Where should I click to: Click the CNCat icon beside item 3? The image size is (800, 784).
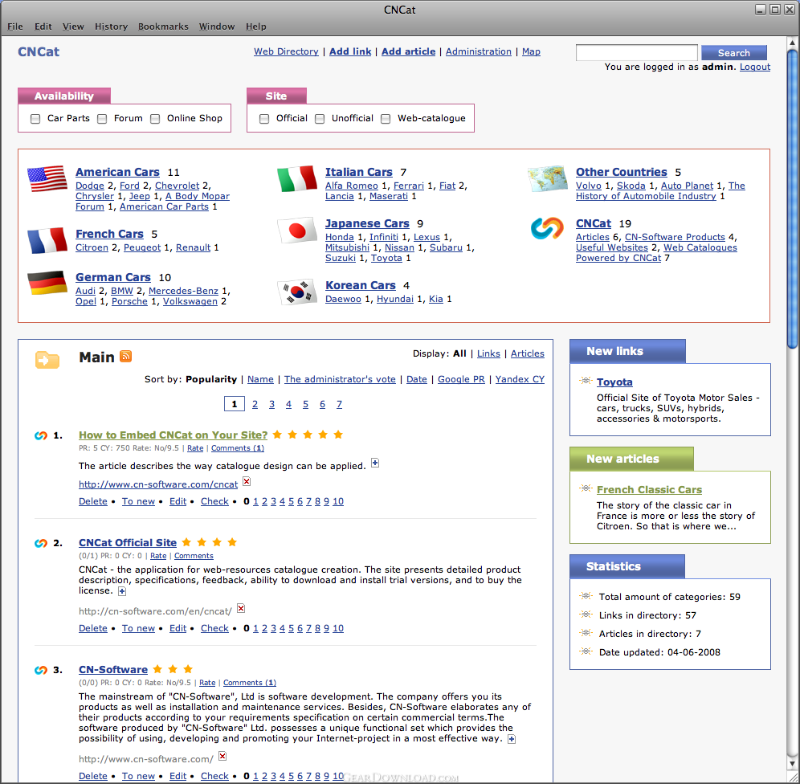41,670
